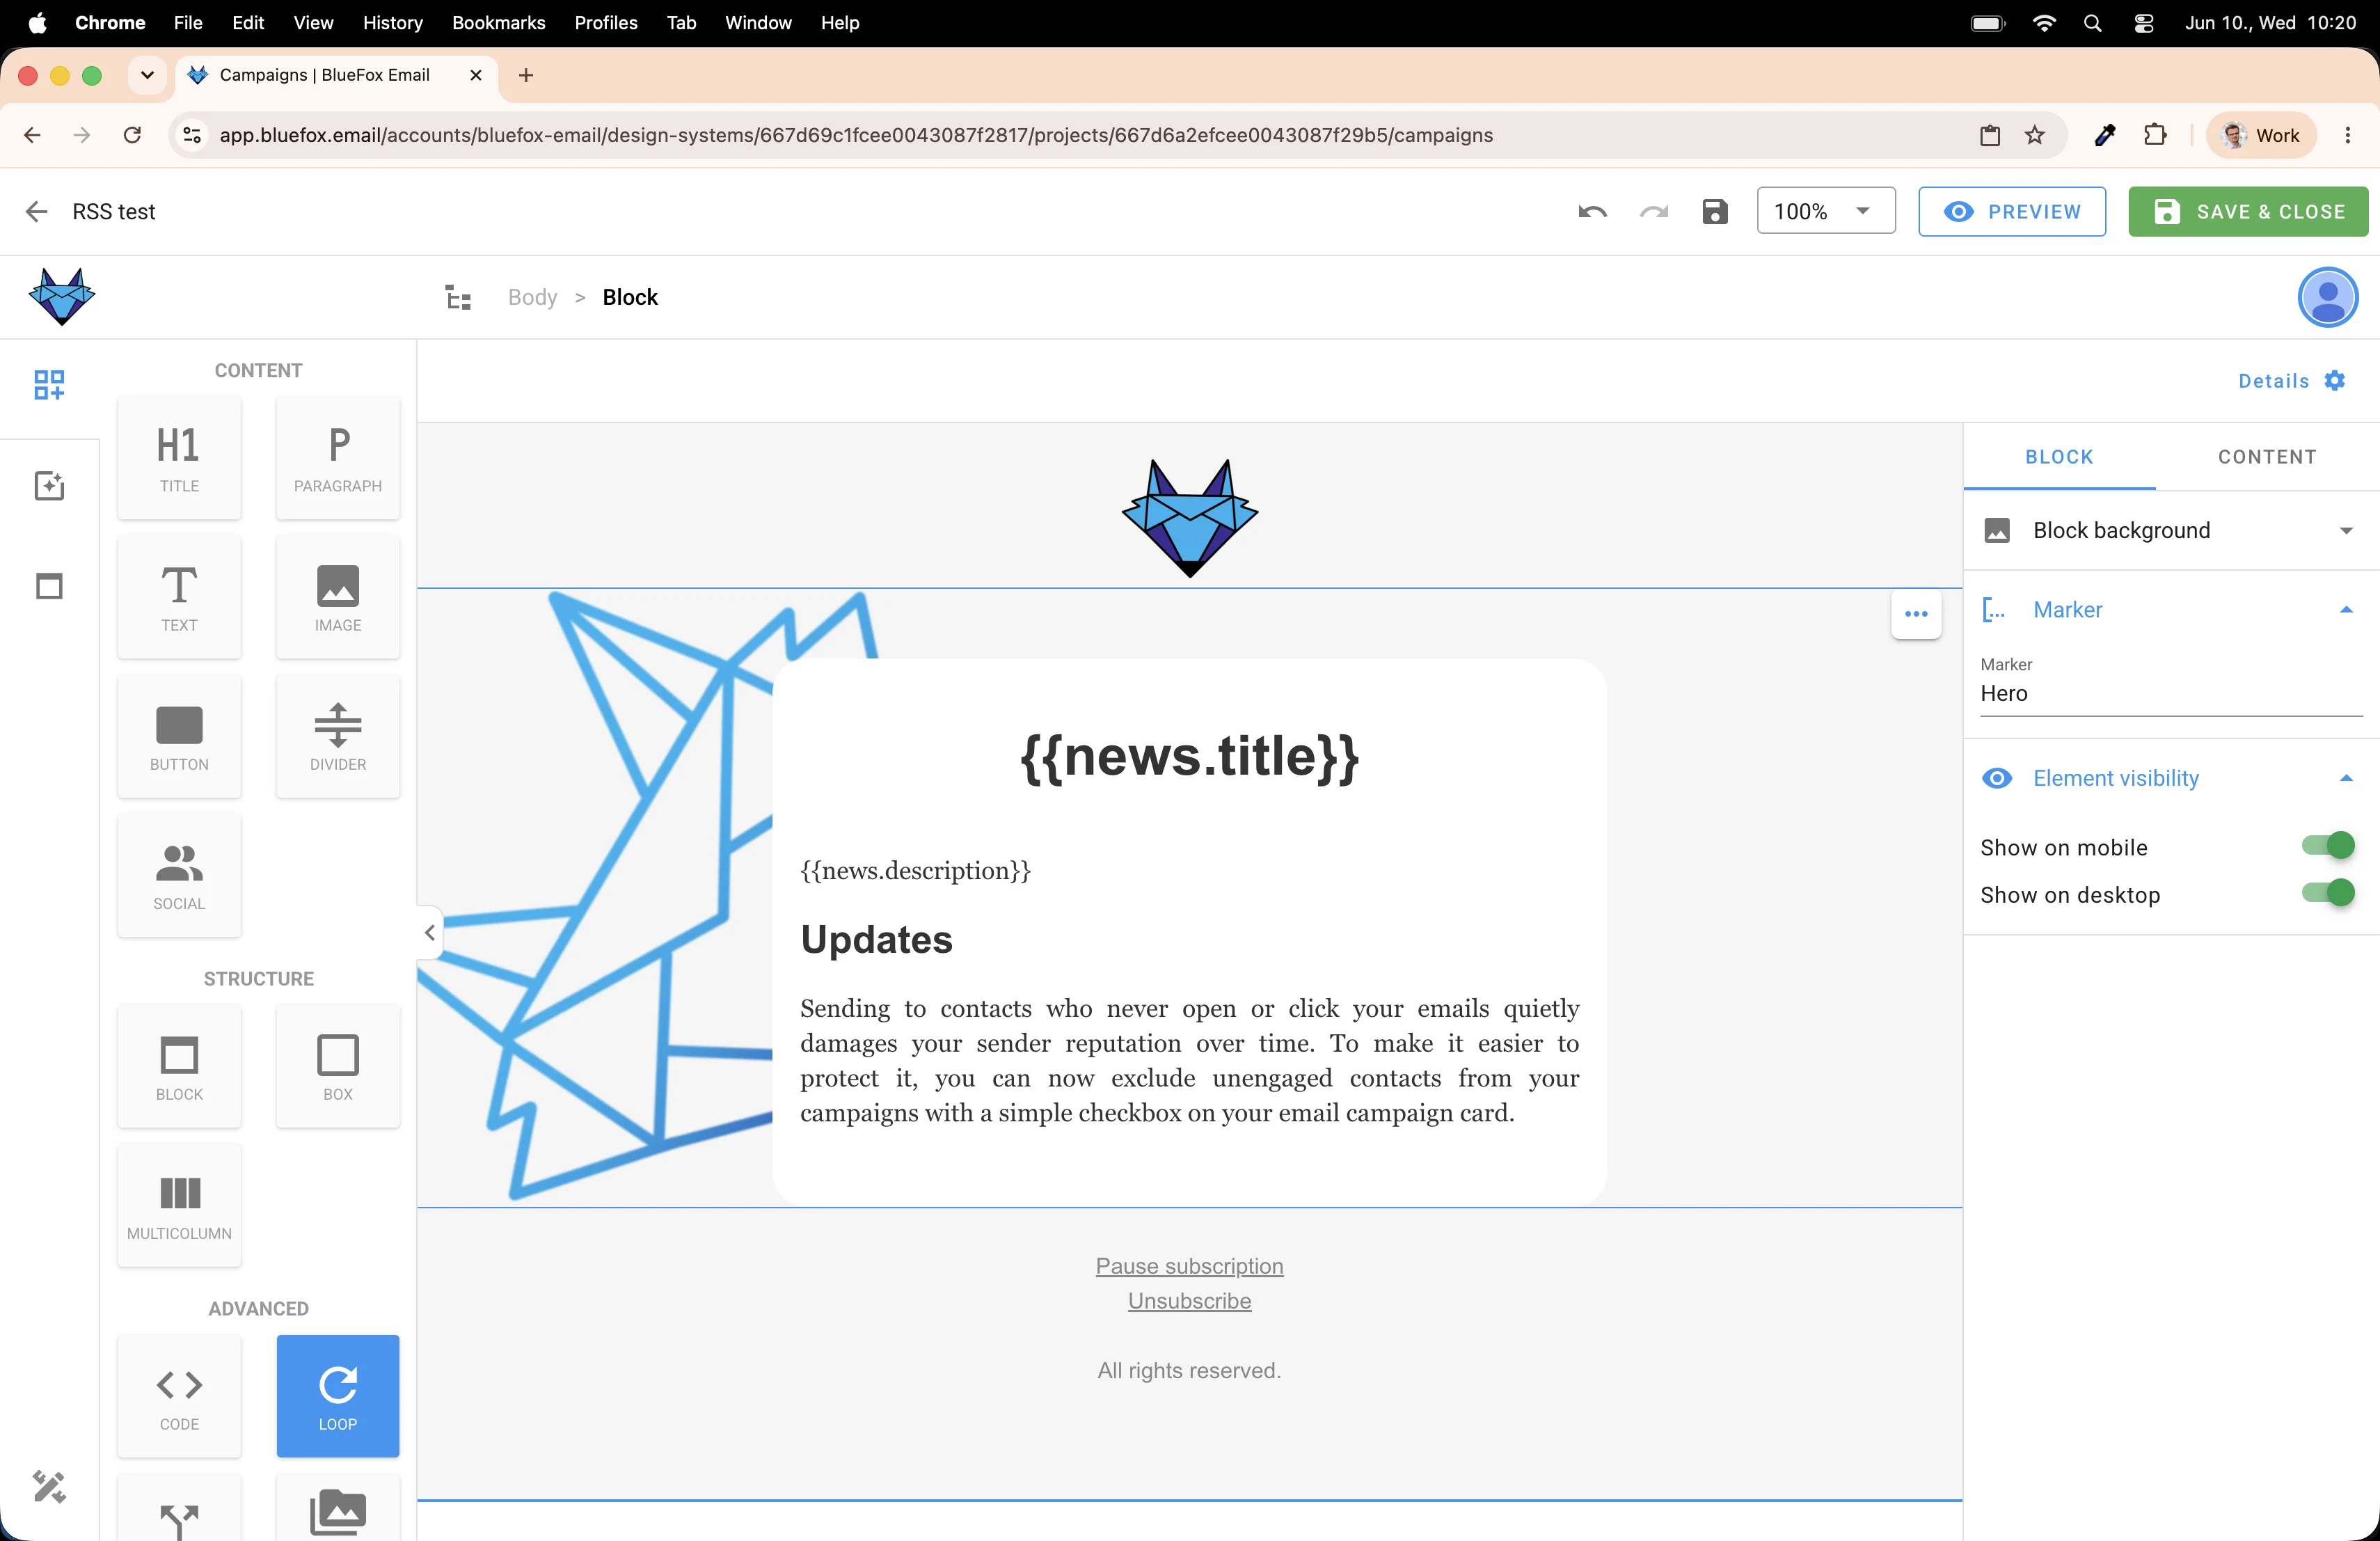Open the add-widgets sidebar panel
Image resolution: width=2380 pixels, height=1541 pixels.
coord(49,385)
